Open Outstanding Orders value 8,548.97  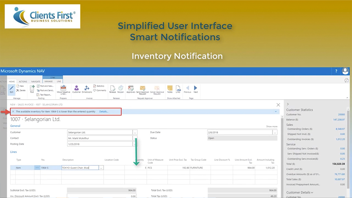tap(340, 129)
